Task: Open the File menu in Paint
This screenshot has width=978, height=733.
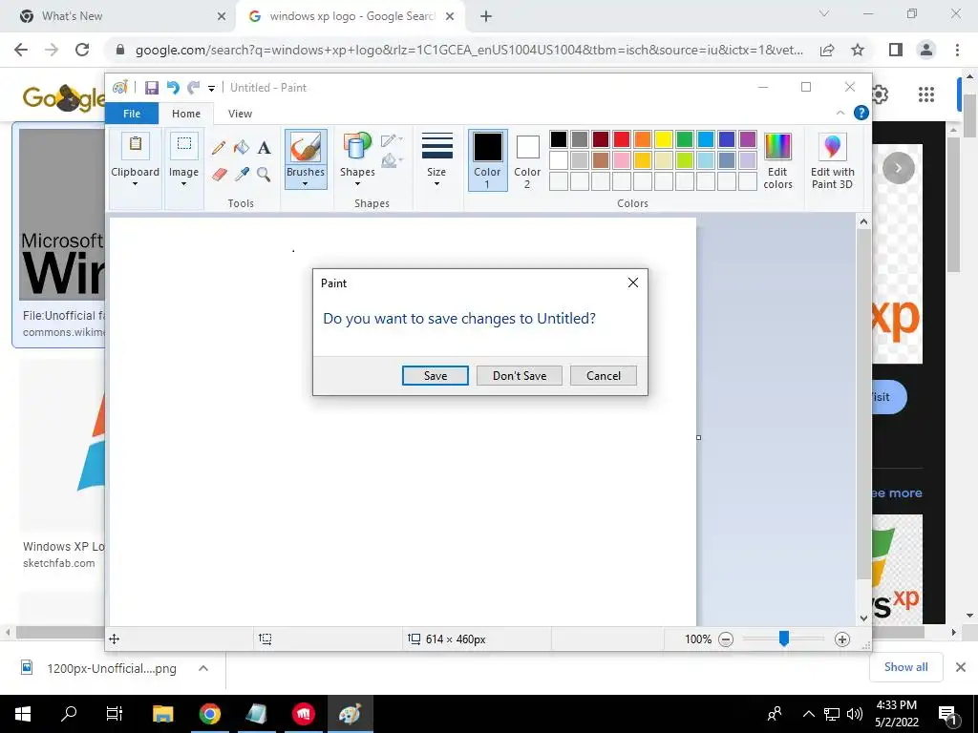Action: (x=132, y=114)
